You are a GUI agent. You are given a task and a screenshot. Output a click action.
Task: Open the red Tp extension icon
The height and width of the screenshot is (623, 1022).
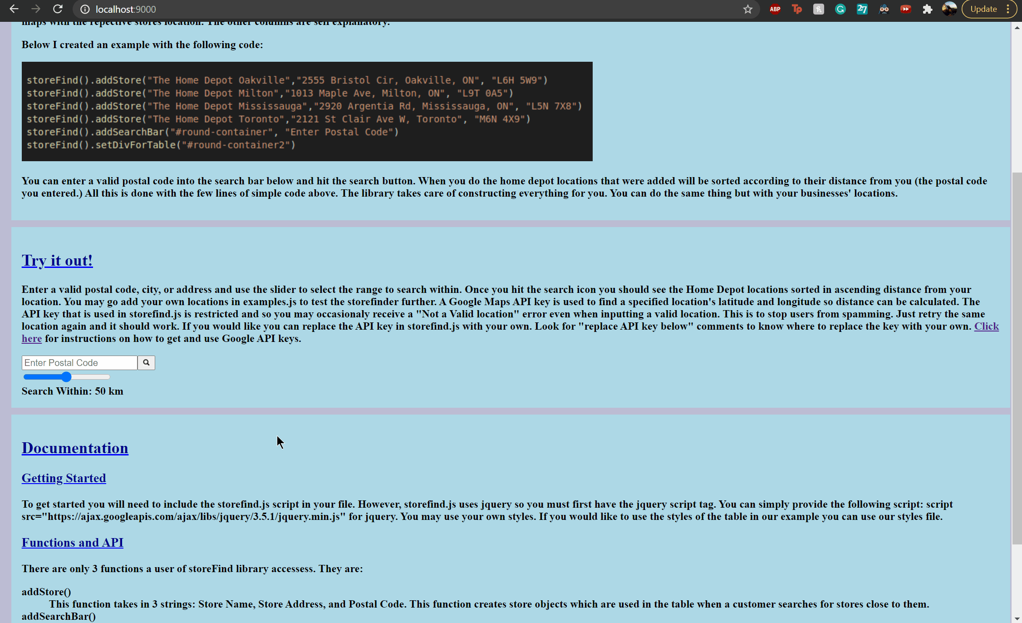click(797, 9)
